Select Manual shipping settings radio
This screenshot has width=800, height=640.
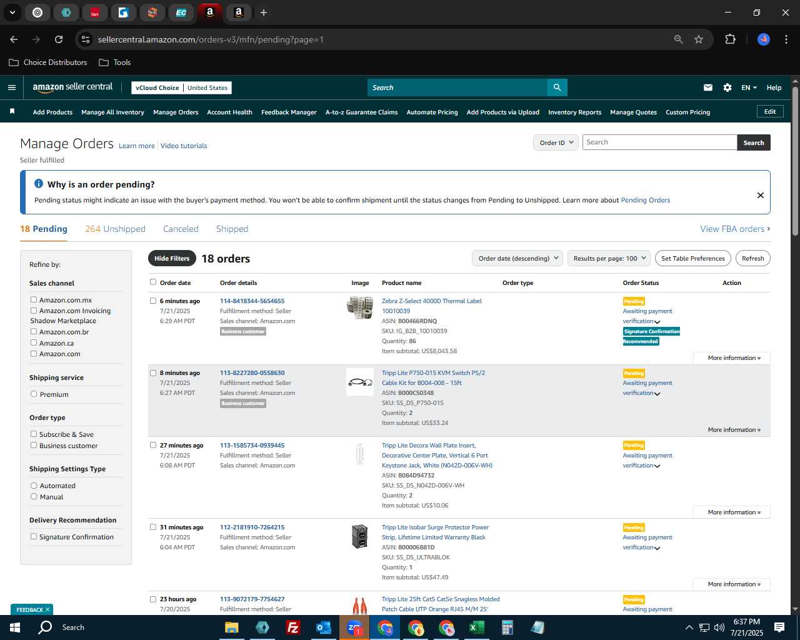point(34,497)
